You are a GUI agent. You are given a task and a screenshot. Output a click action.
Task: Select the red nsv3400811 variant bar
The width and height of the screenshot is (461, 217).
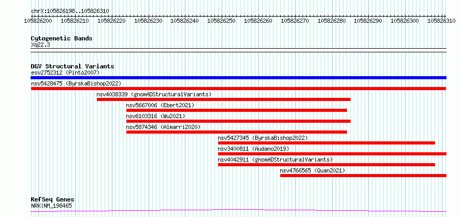point(332,154)
